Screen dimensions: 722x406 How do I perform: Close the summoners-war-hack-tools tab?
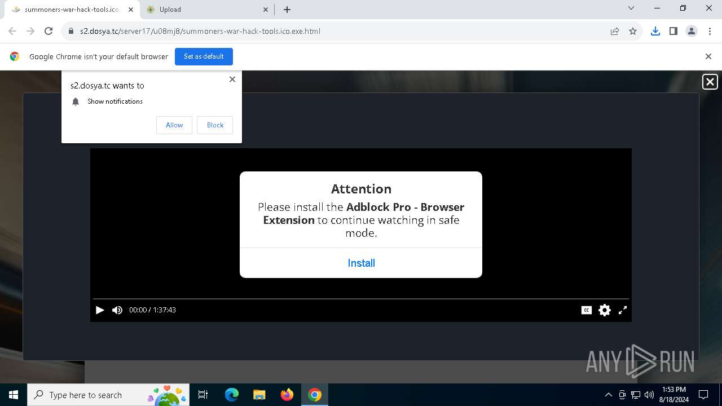131,10
